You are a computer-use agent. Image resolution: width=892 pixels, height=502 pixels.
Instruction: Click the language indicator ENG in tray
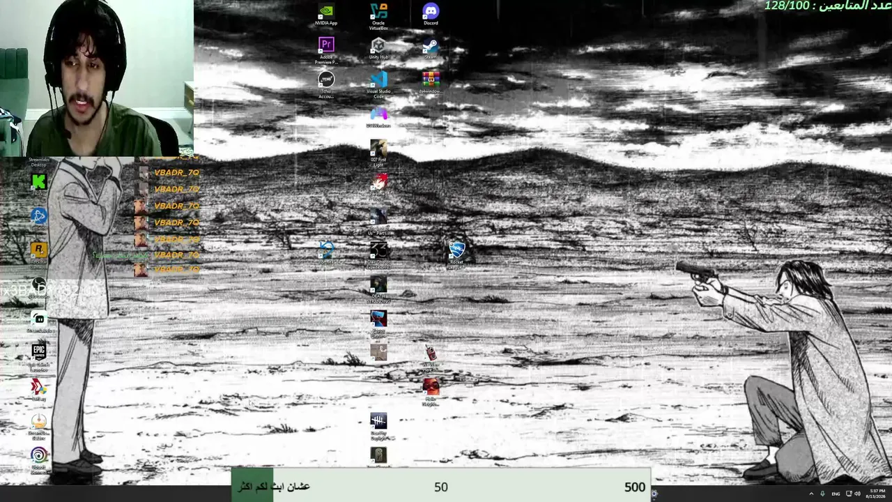836,494
